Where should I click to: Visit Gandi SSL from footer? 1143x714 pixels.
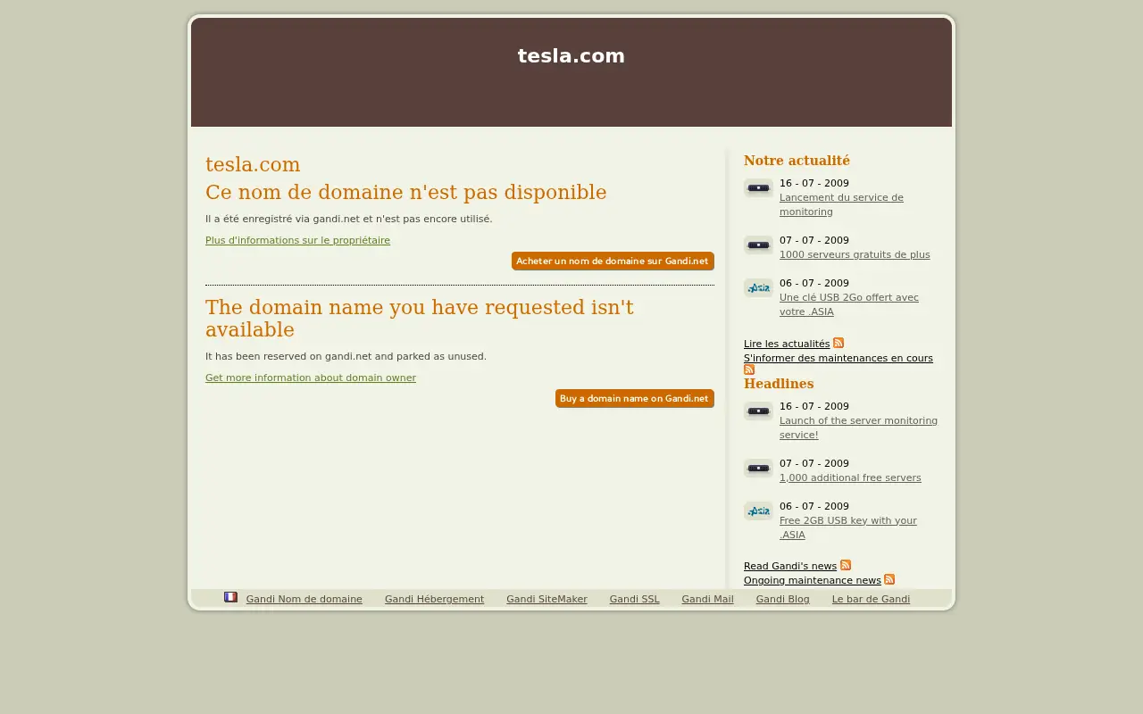[x=635, y=600]
